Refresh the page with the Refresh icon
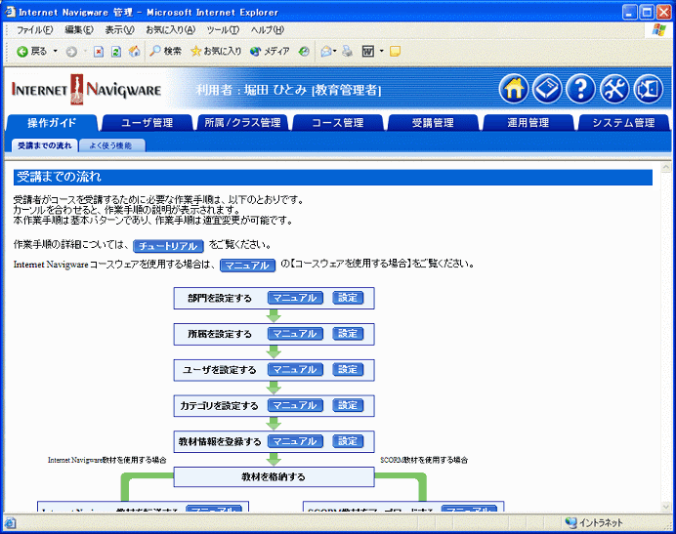The image size is (676, 534). click(x=116, y=52)
